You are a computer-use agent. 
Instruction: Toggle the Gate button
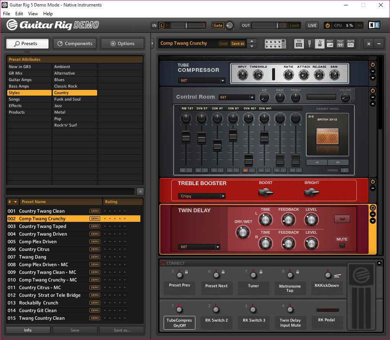(218, 25)
